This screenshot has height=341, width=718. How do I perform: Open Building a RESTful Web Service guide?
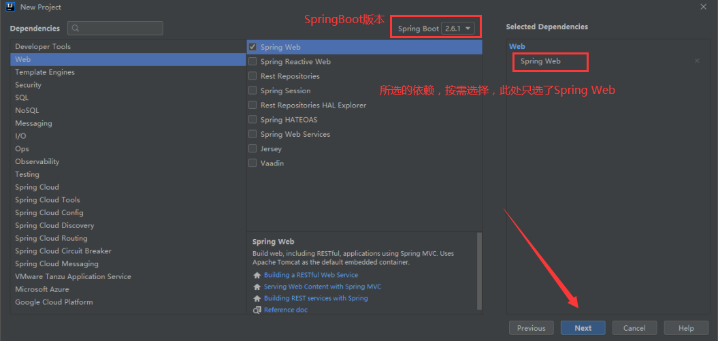tap(311, 275)
